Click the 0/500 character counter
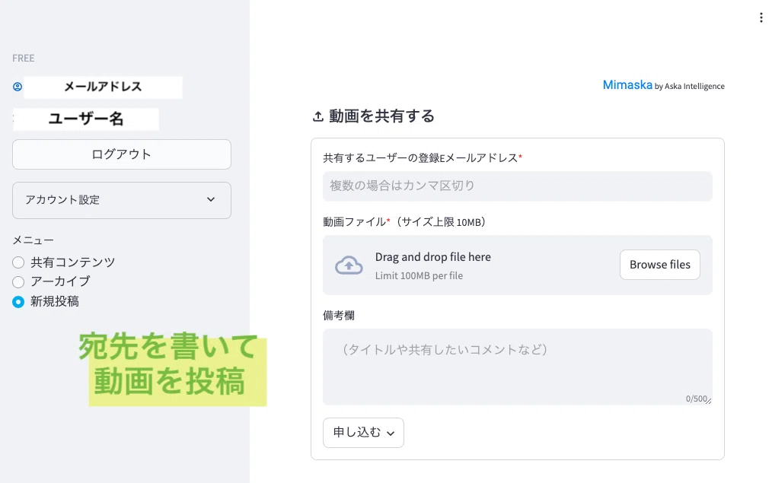Image resolution: width=772 pixels, height=483 pixels. pos(696,399)
